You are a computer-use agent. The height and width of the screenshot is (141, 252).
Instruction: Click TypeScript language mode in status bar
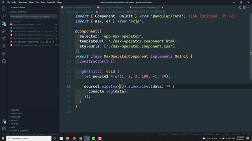click(197, 134)
